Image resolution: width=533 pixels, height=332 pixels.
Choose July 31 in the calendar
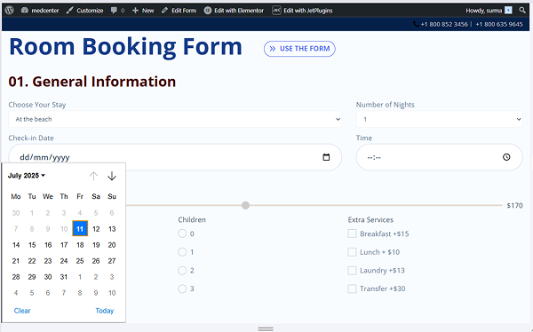64,277
